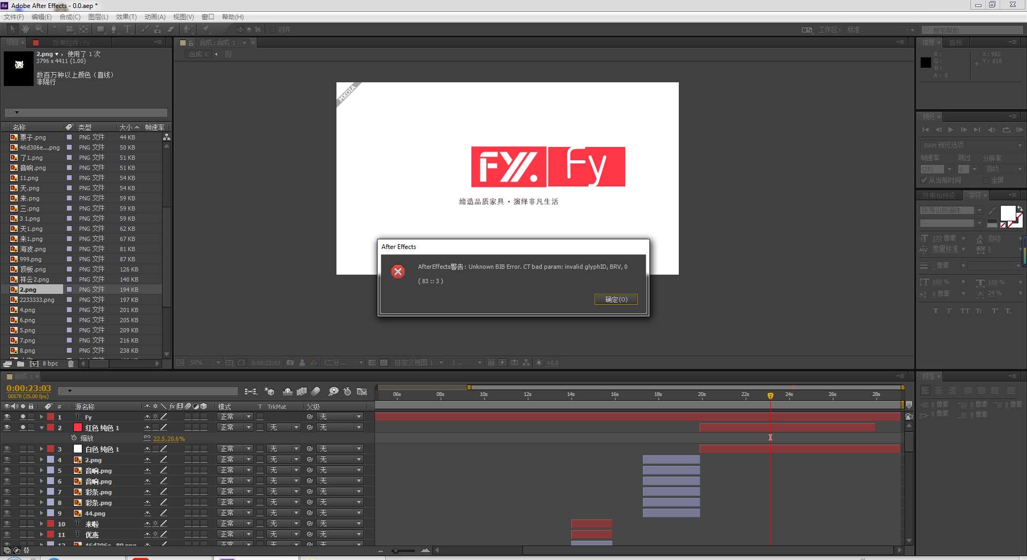The image size is (1027, 560).
Task: Open the 工作区 标准 workspace dropdown
Action: coord(880,30)
